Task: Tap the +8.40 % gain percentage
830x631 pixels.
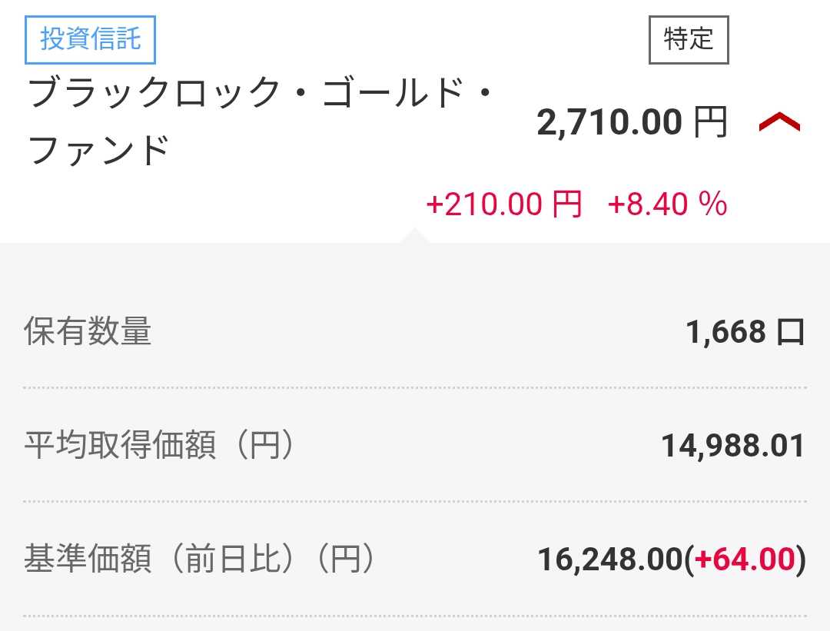Action: click(667, 205)
